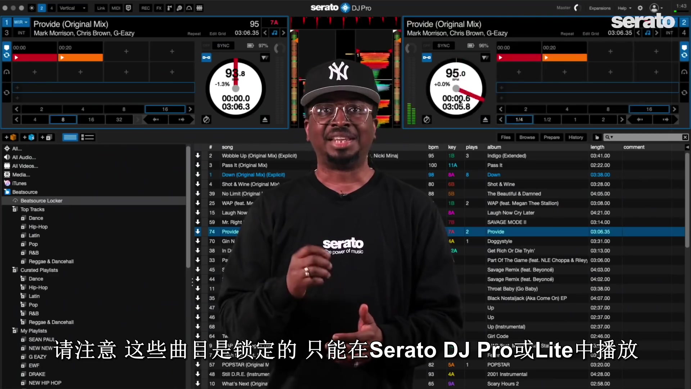Screen dimensions: 691x389
Task: Open the Prepare tab
Action: click(x=552, y=137)
